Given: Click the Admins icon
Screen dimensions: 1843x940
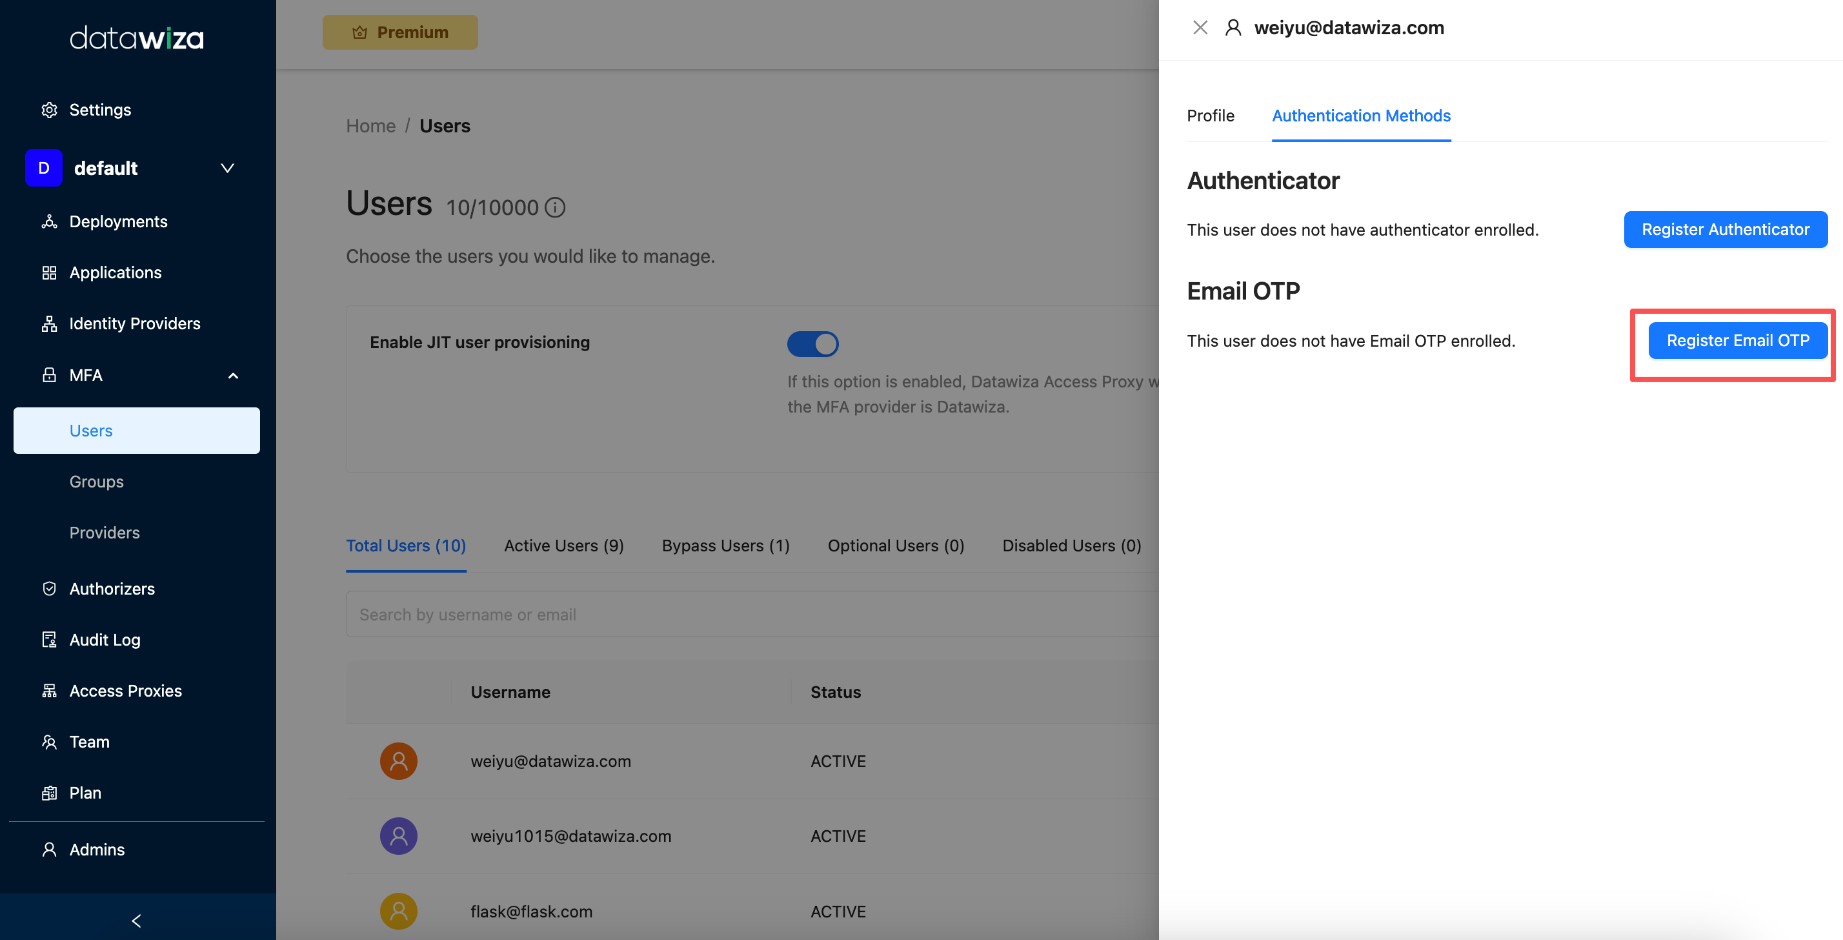Looking at the screenshot, I should [x=48, y=849].
